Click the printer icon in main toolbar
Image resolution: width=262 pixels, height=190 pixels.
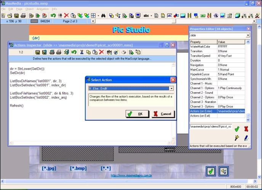coord(23,16)
